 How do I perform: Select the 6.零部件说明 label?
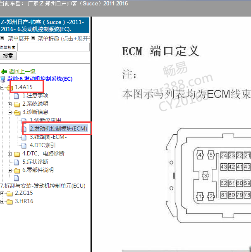[38, 170]
